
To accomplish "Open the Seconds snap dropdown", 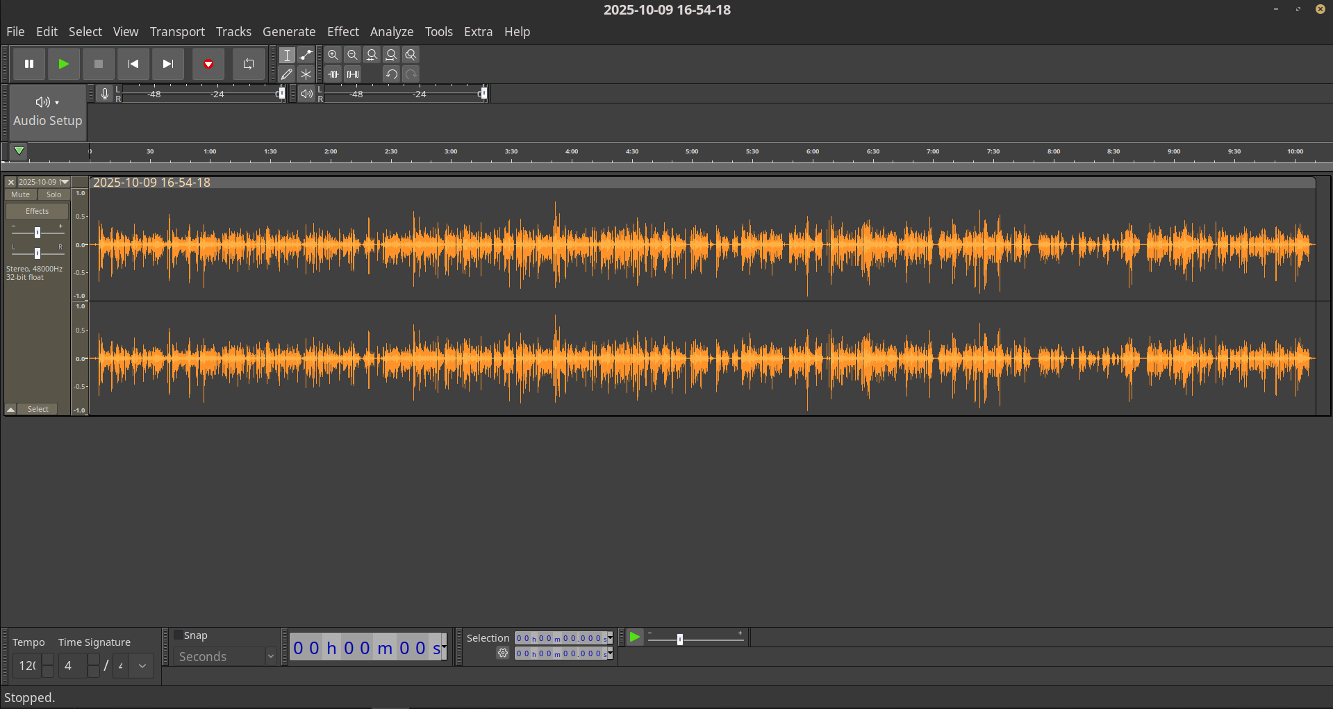I will tap(270, 656).
